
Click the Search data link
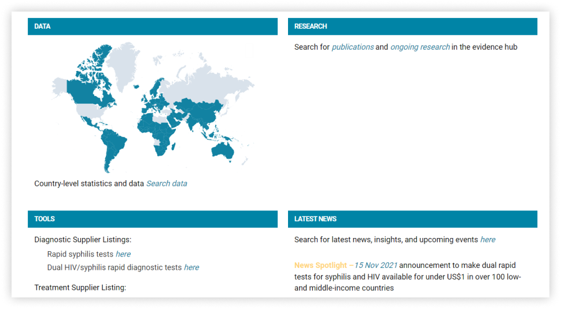click(x=166, y=184)
